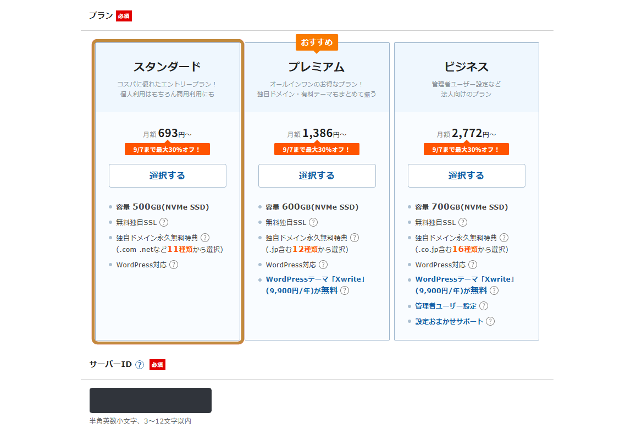Open help for ビジネス Xwrite theme offer
The image size is (631, 434).
click(494, 290)
